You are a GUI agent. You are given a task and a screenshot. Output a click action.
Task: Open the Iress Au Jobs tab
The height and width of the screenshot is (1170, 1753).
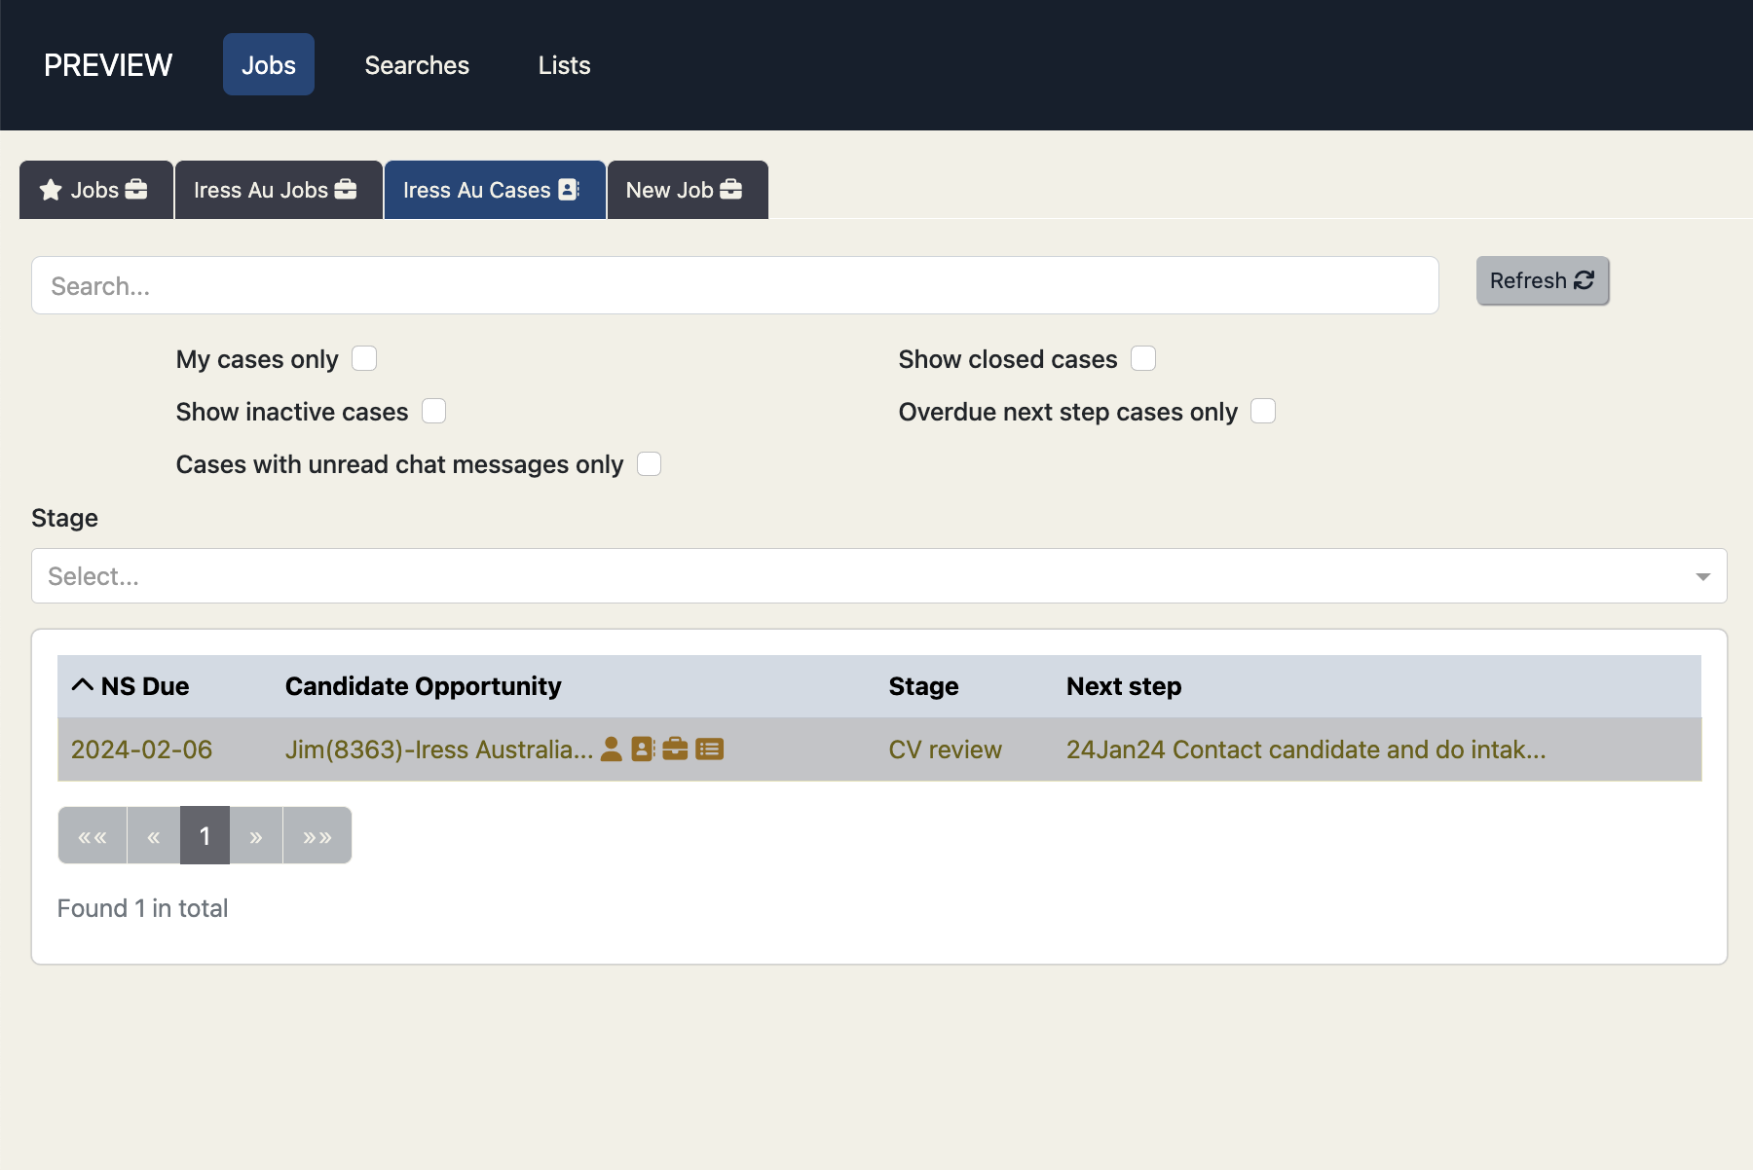(279, 189)
